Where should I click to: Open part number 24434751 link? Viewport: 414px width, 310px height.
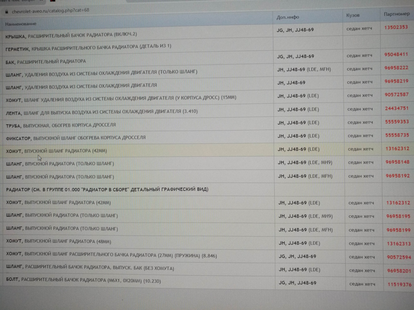[397, 108]
